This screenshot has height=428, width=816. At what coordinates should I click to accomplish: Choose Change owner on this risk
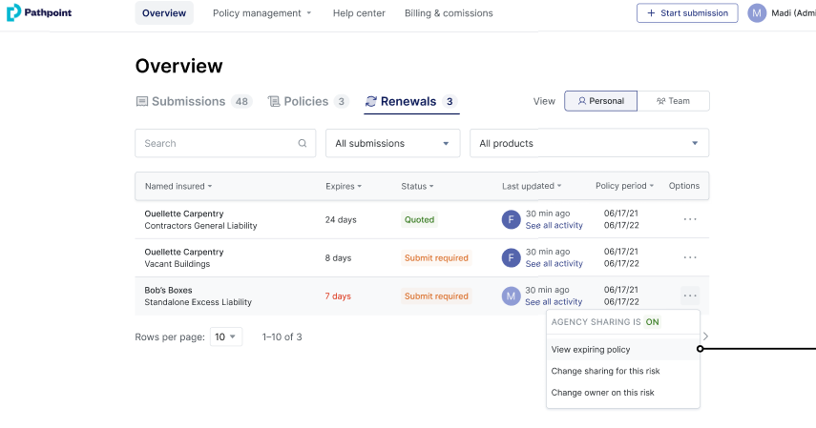tap(602, 393)
